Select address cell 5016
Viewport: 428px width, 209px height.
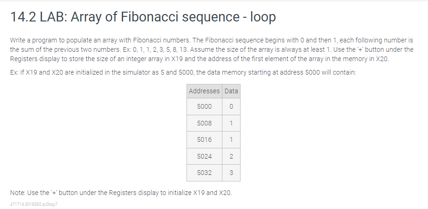click(x=204, y=139)
